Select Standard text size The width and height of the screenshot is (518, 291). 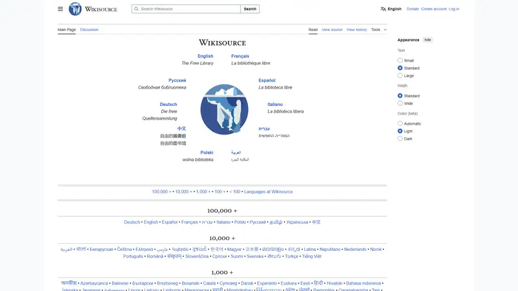400,68
